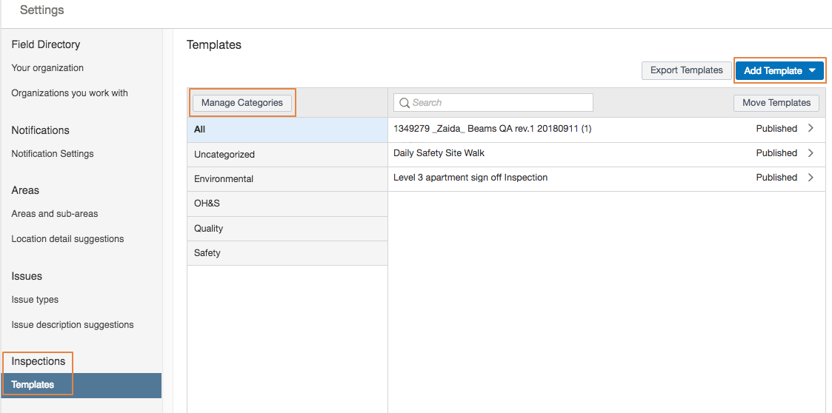The image size is (832, 413).
Task: Select the Safety category
Action: [x=287, y=253]
